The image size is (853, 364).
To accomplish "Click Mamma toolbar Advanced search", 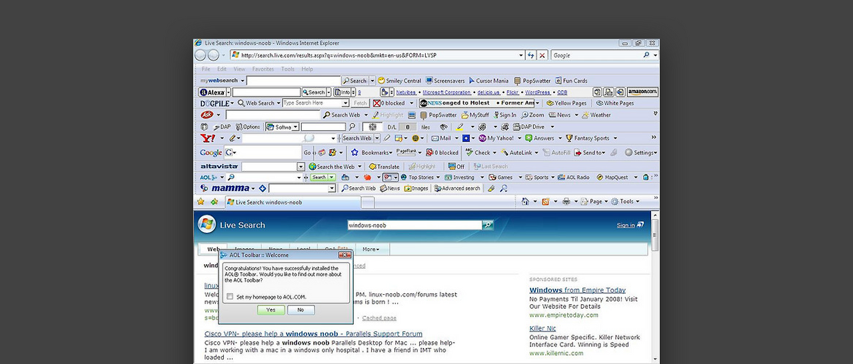I will tap(457, 188).
